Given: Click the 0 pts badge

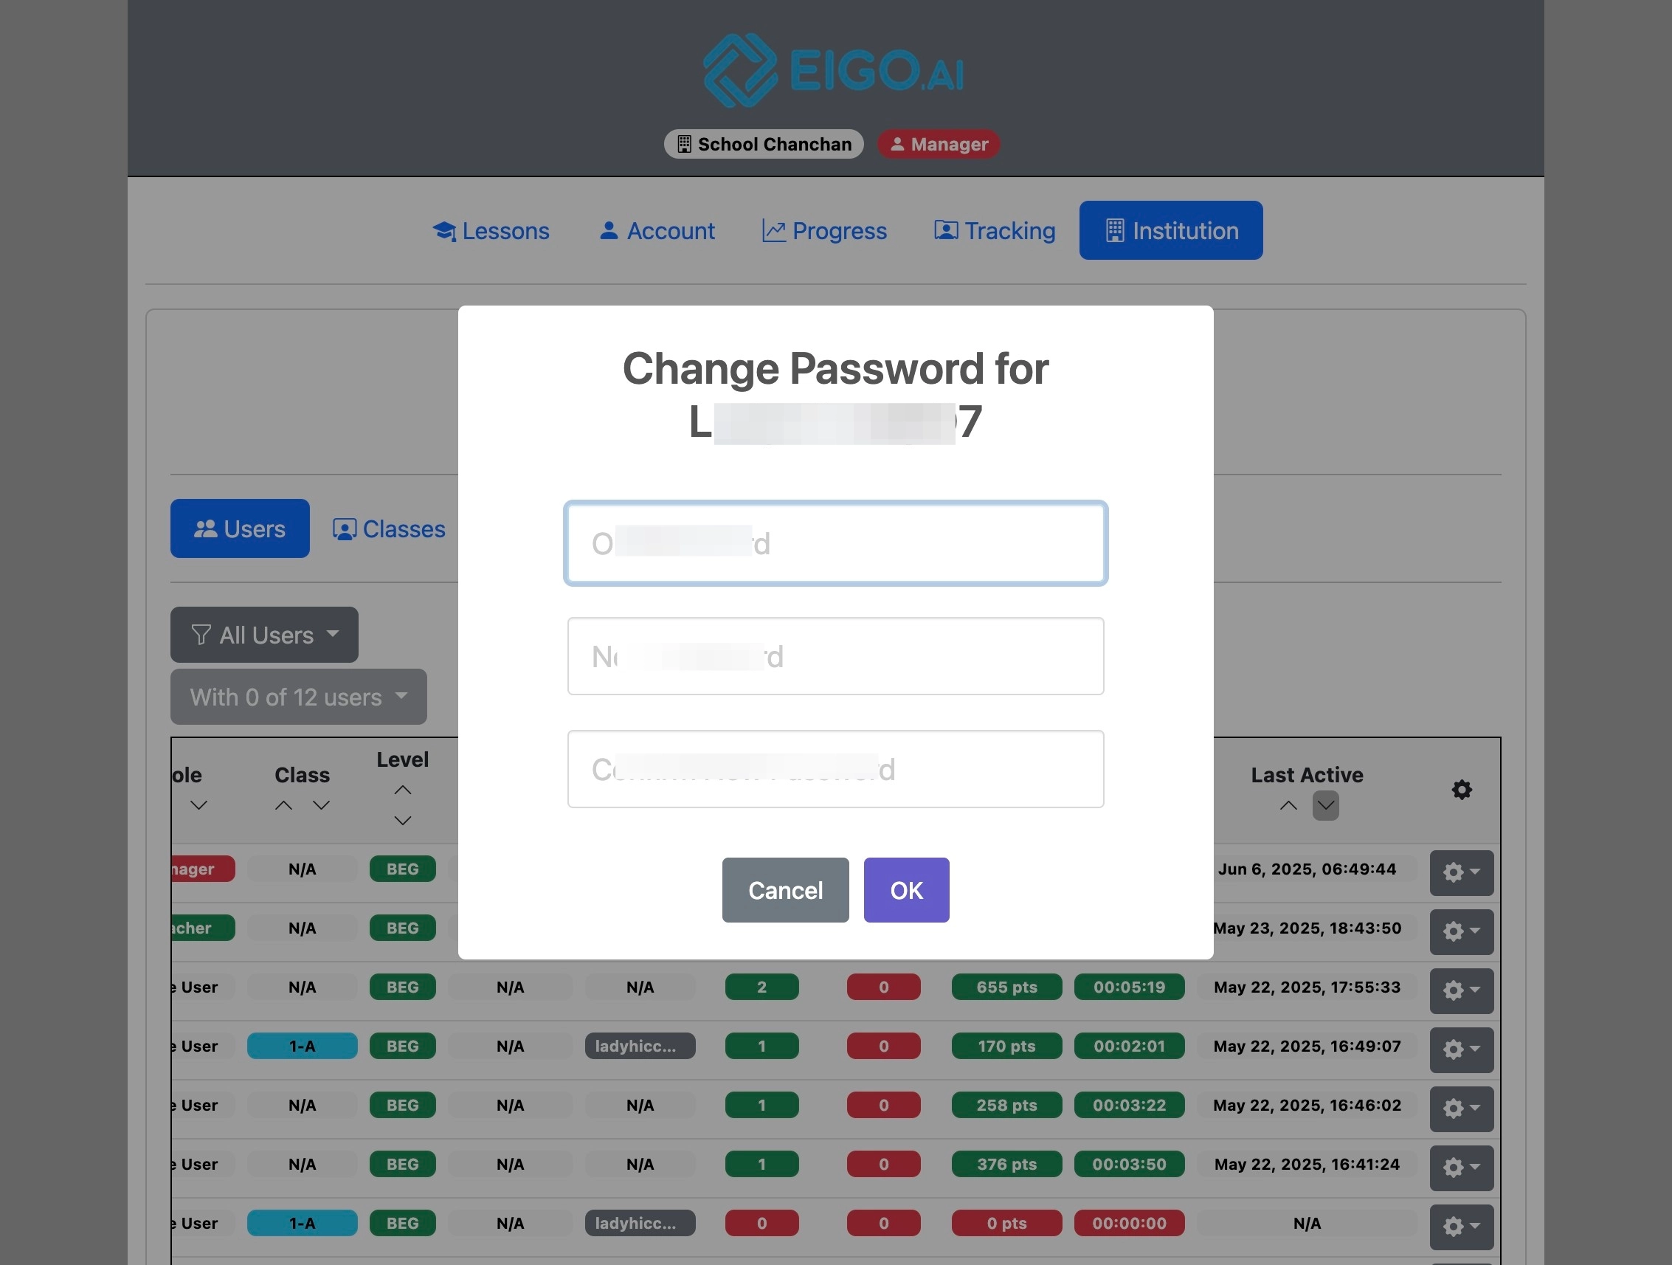Looking at the screenshot, I should pos(1007,1223).
